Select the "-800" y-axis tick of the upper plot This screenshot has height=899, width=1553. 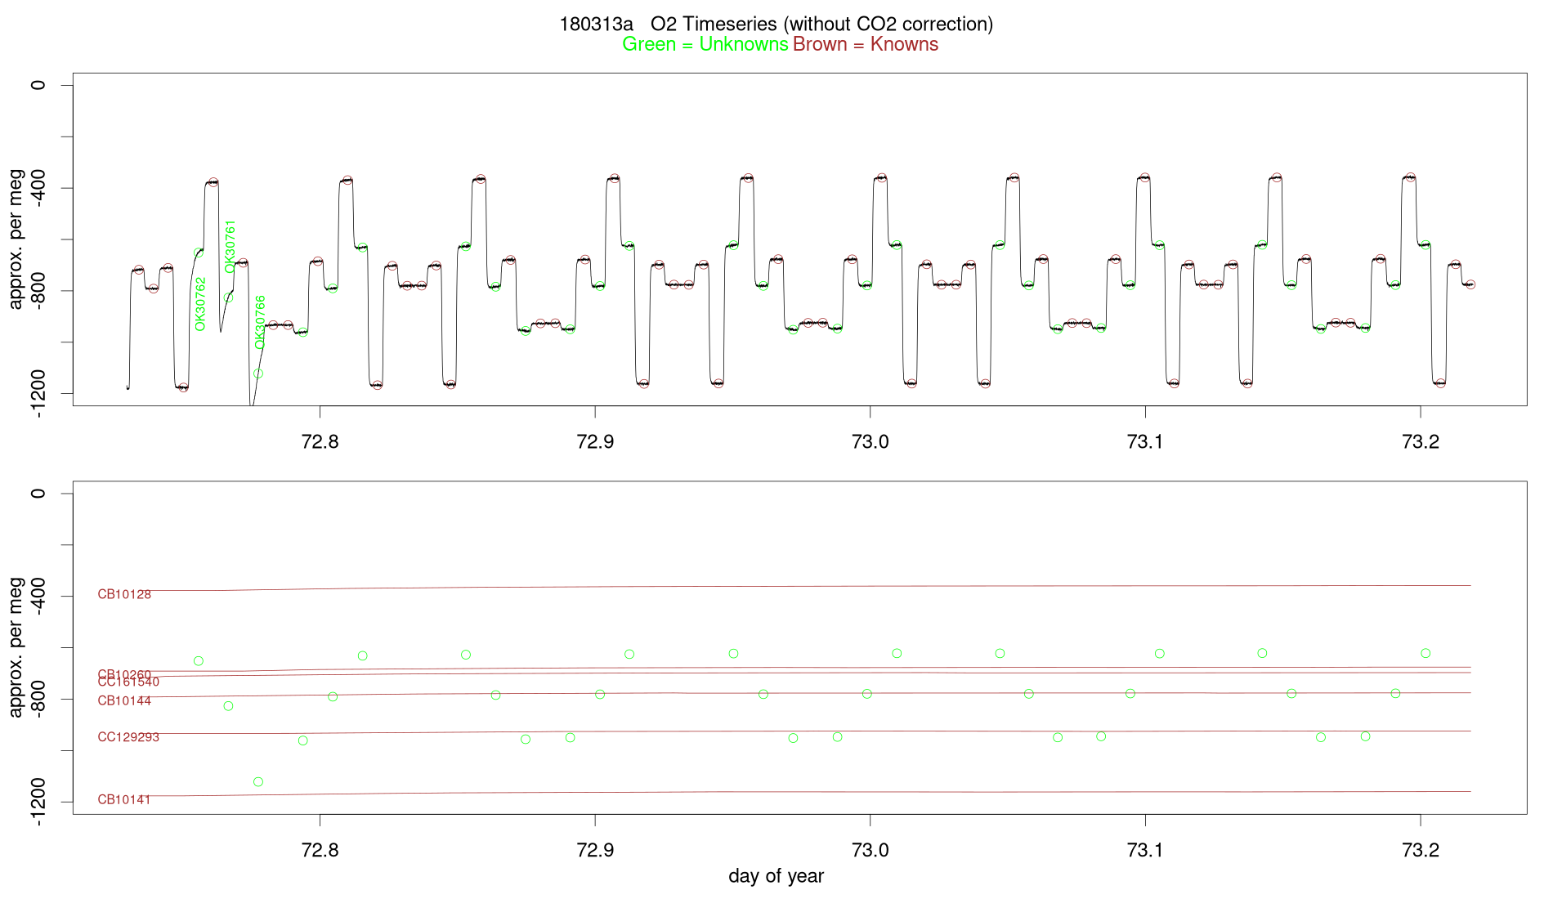coord(38,291)
